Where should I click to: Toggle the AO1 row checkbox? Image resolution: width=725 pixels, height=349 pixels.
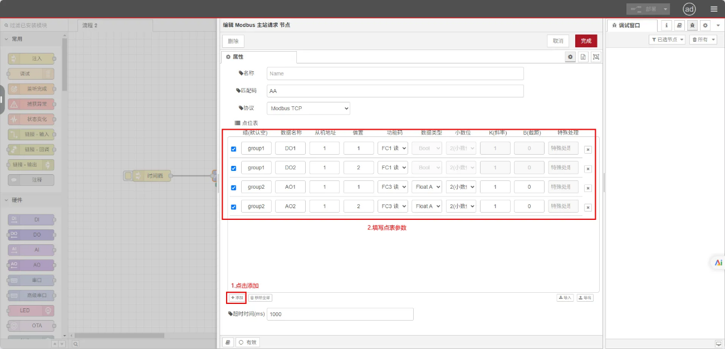point(233,188)
